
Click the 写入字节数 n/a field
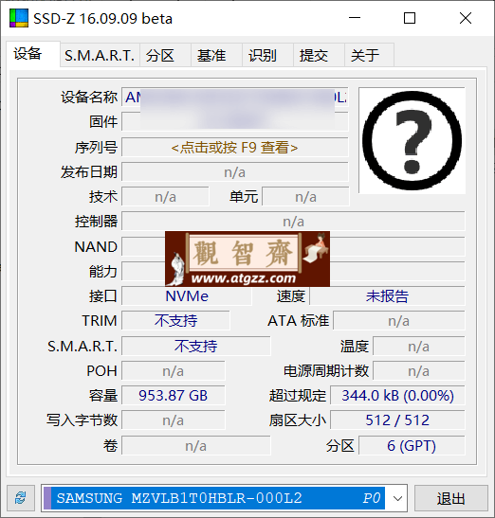tap(173, 420)
